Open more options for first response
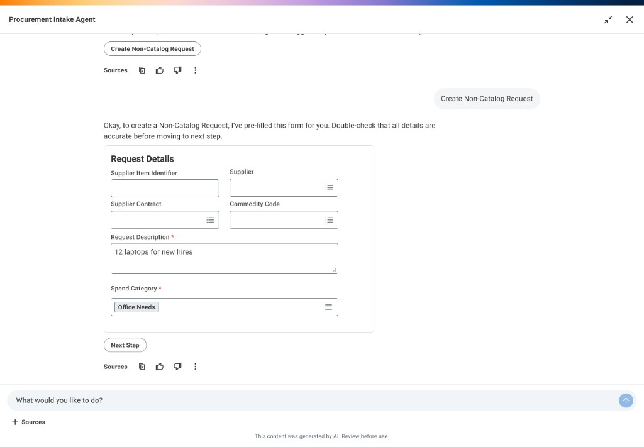Viewport: 644px width, 447px height. tap(195, 70)
